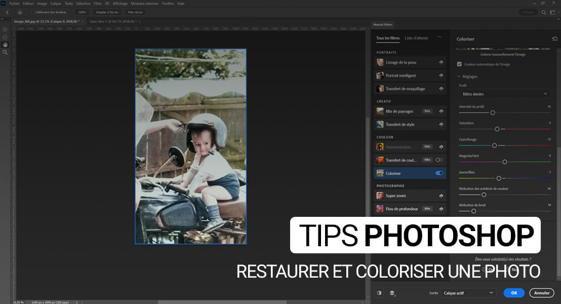Download the Portrait intelligent filter
561x304 pixels.
tap(441, 75)
